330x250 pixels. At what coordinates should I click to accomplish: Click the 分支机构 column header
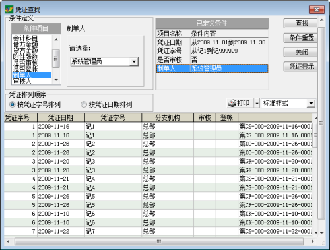[x=168, y=118]
